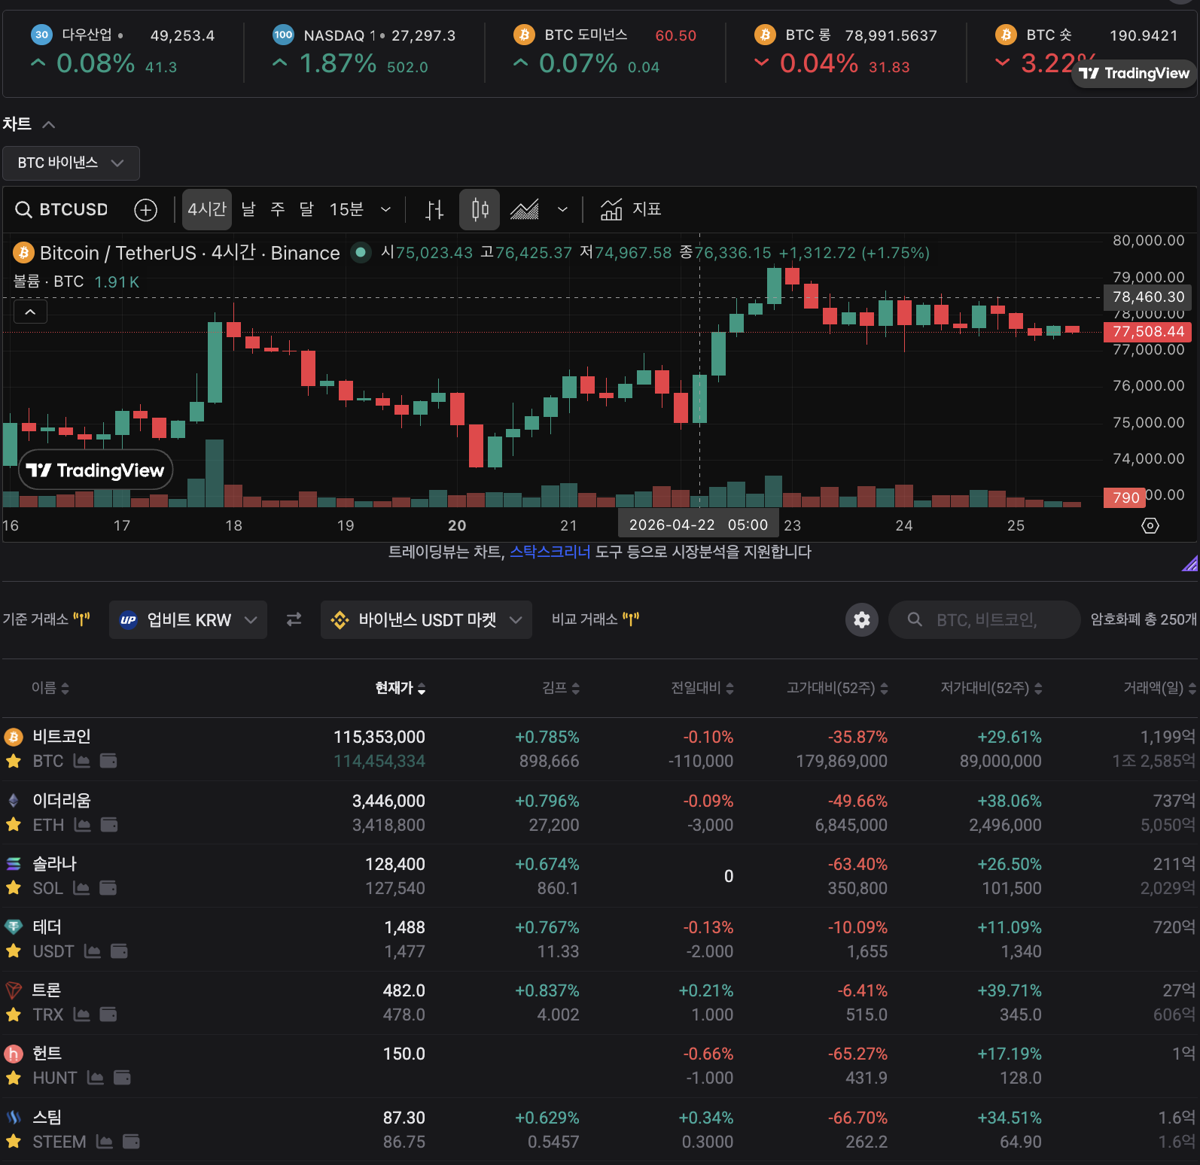This screenshot has height=1165, width=1200.
Task: Select the 달 monthly timeframe
Action: coord(306,209)
